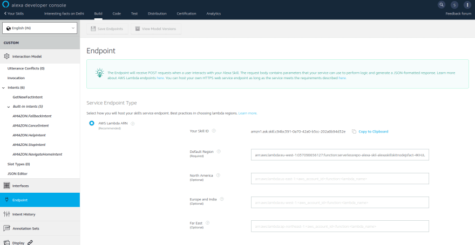475x245 pixels.
Task: Click the Endpoint plug icon
Action: pos(6,200)
